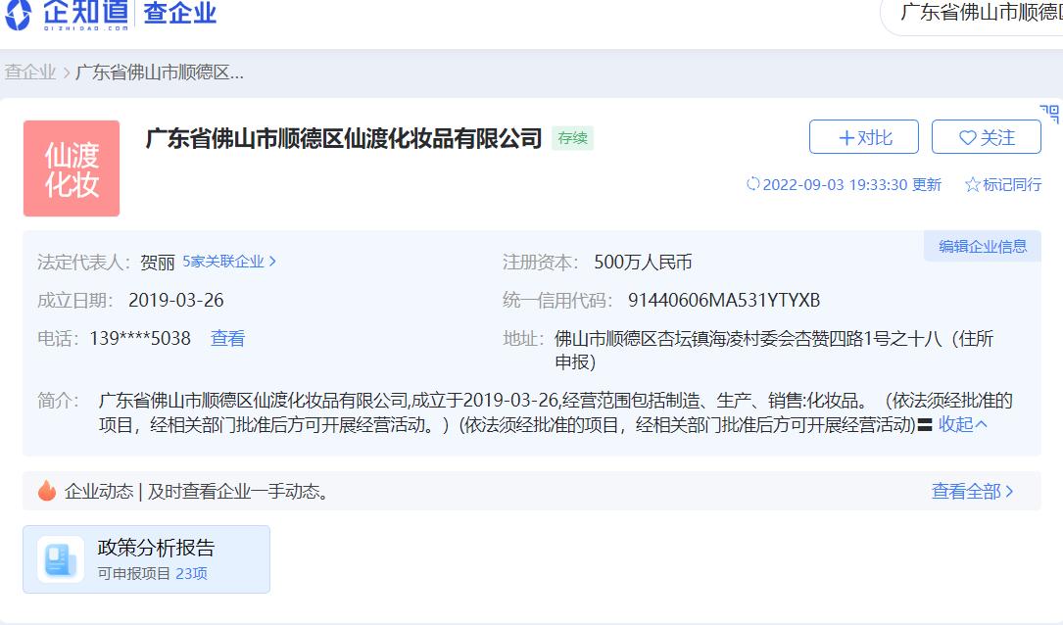
Task: Open the 23项 eligible projects count
Action: point(191,573)
